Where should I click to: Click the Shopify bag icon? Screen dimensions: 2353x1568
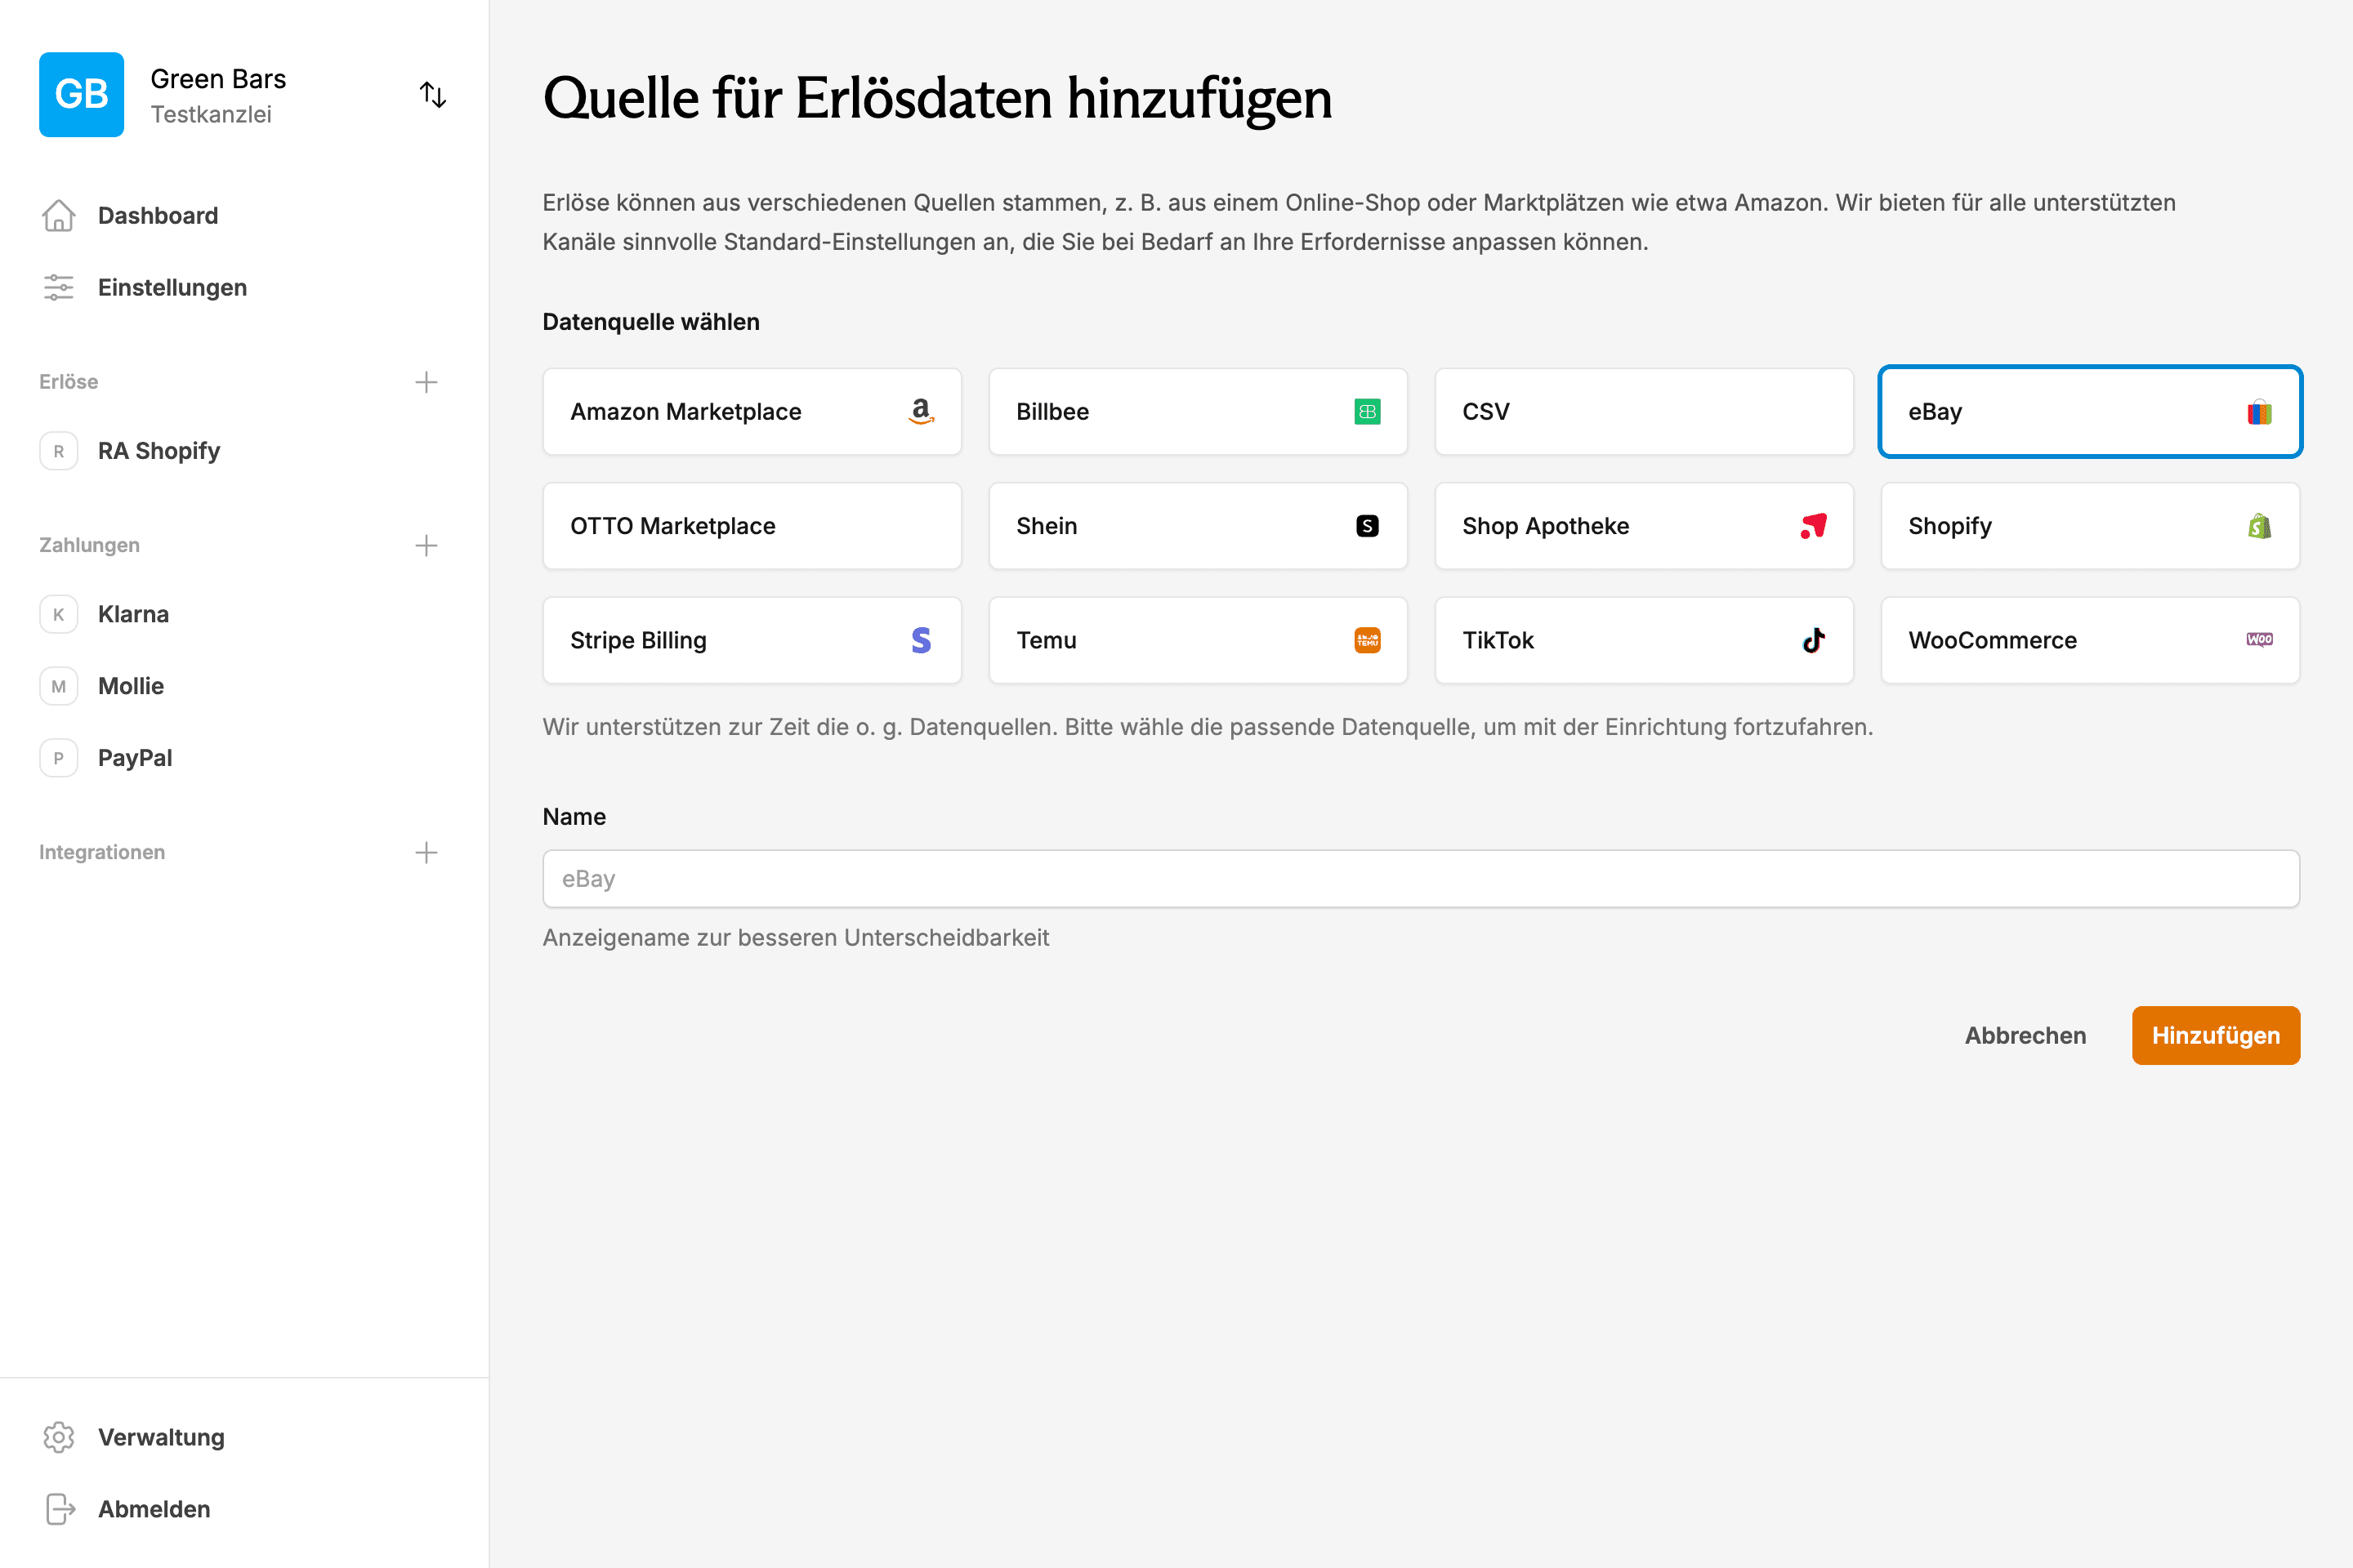coord(2260,526)
